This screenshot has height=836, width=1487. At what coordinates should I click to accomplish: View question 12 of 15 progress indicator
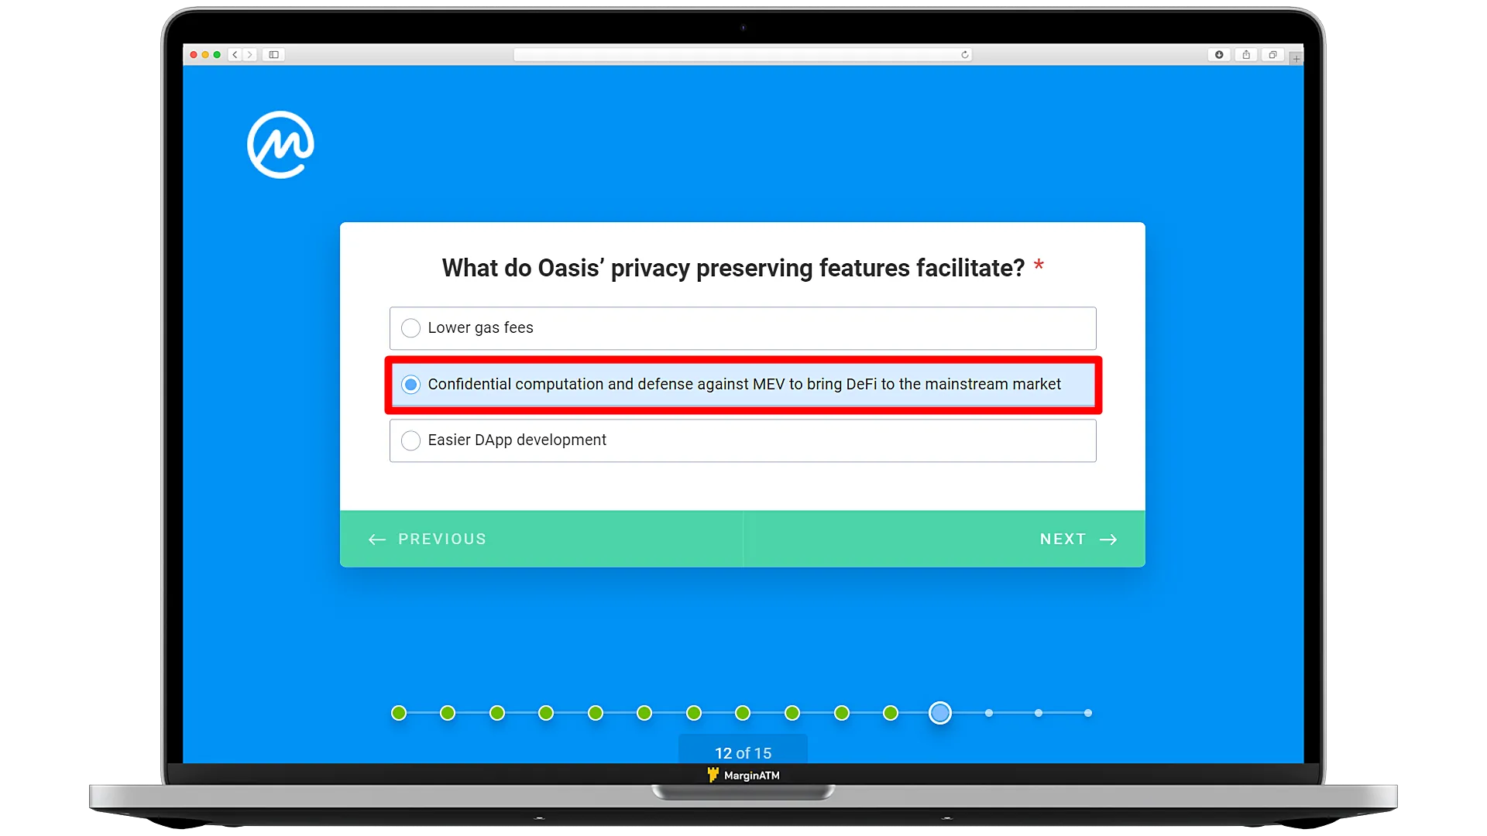click(939, 712)
